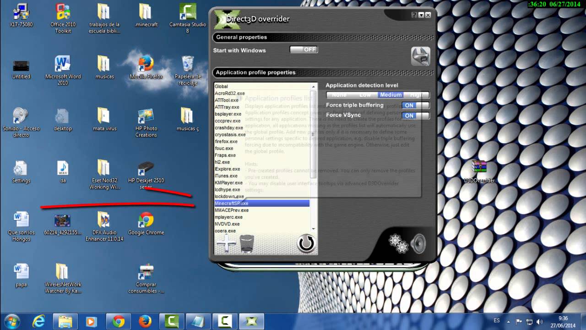Toggle the Start with Windows switch

[x=304, y=49]
